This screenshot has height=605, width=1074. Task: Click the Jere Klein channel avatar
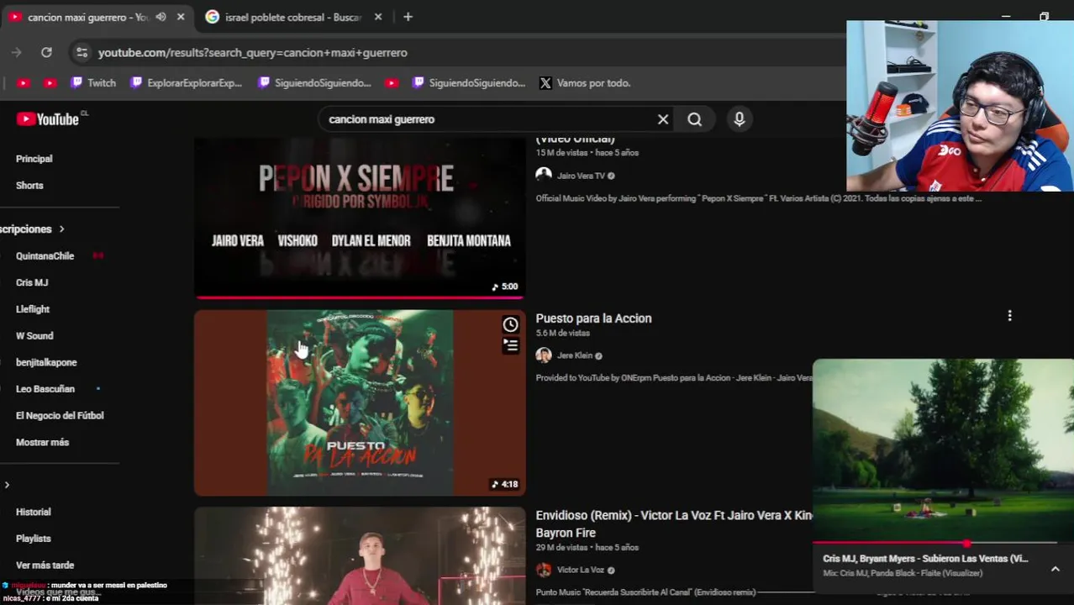(544, 355)
